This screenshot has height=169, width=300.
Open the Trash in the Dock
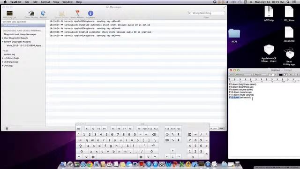point(237,164)
